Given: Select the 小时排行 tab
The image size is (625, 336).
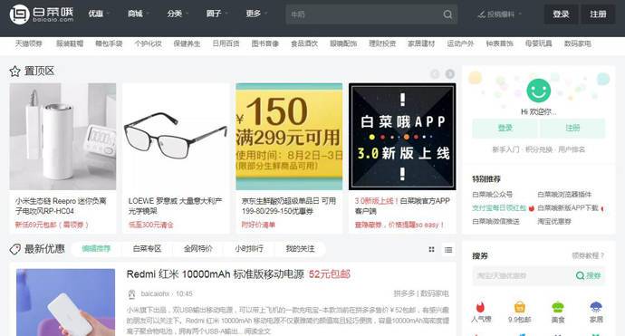Looking at the screenshot, I should (x=249, y=249).
